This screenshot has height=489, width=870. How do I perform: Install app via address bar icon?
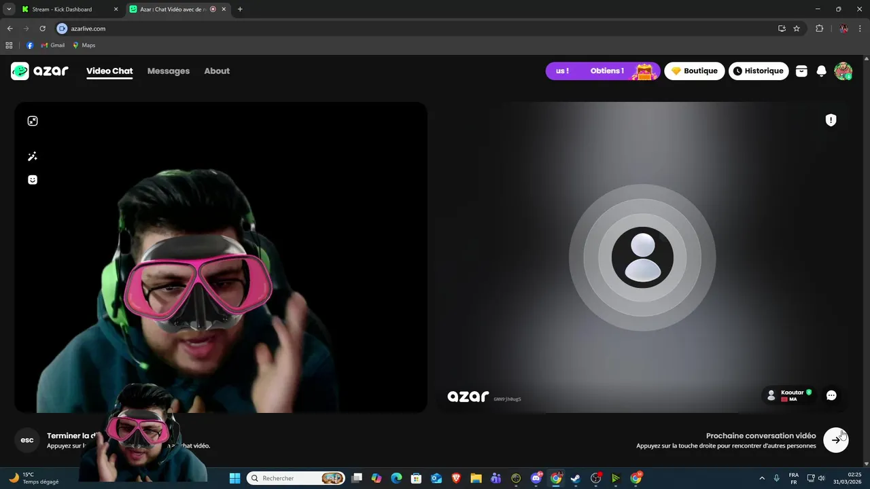[x=782, y=29]
